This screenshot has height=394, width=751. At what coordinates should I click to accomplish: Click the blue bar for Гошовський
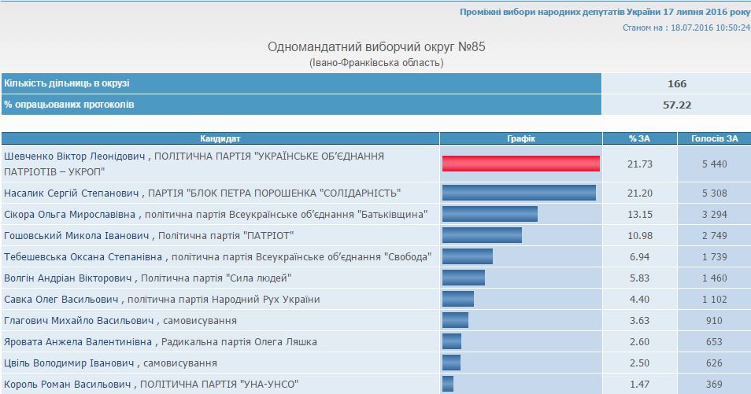pos(482,235)
